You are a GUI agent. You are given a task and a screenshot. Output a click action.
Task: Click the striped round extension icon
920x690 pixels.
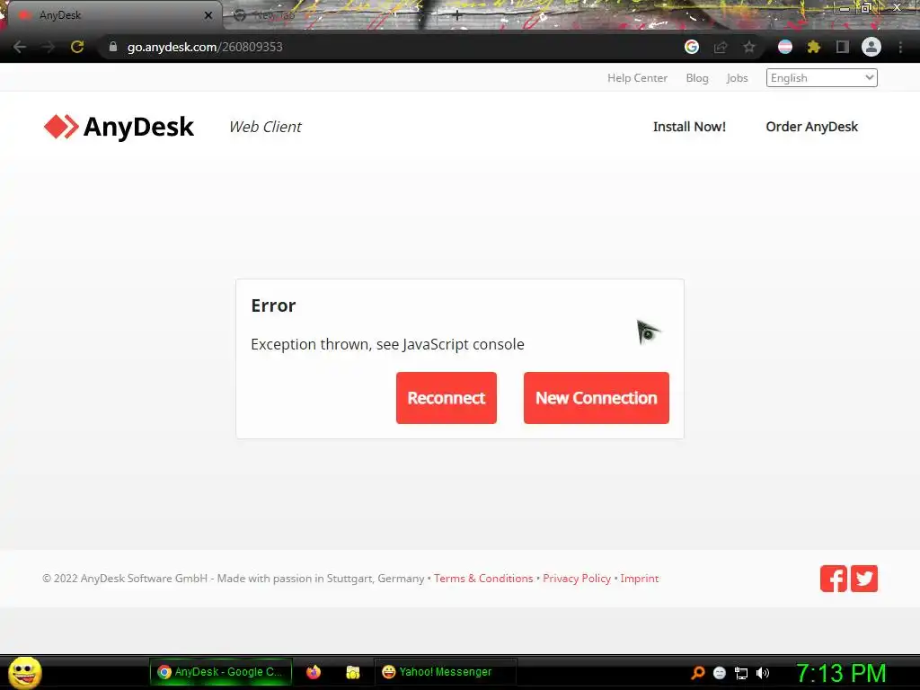coord(785,47)
